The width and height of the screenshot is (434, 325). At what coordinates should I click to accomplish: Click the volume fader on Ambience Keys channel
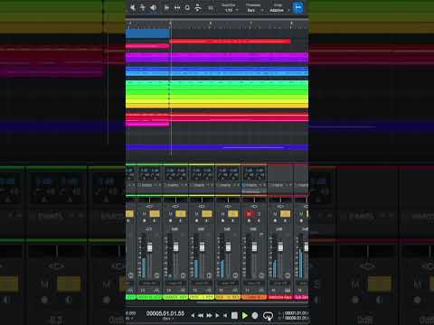point(280,246)
